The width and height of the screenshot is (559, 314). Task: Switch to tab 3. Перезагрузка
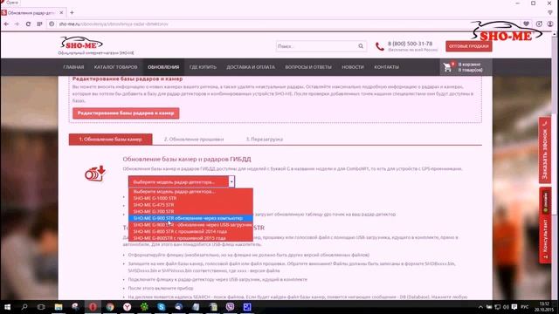265,140
